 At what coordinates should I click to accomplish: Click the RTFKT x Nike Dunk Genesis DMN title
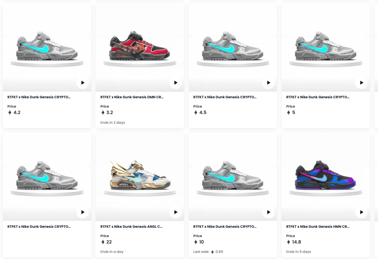point(132,97)
